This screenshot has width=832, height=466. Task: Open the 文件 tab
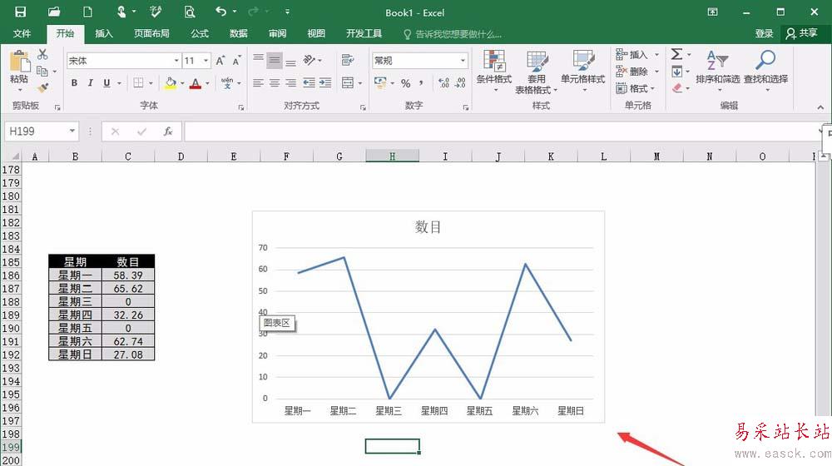(x=22, y=33)
